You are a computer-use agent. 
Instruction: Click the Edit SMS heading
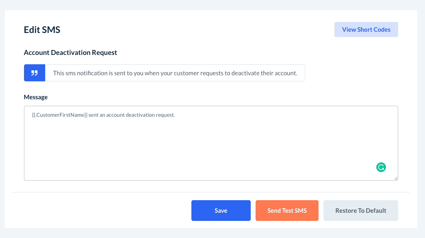tap(42, 30)
